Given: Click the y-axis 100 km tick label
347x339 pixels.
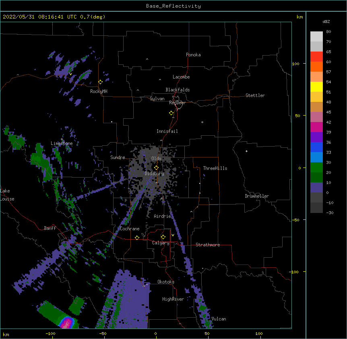Looking at the screenshot, I should coord(295,64).
